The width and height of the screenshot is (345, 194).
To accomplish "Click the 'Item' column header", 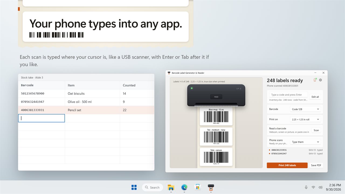I will tap(92, 85).
